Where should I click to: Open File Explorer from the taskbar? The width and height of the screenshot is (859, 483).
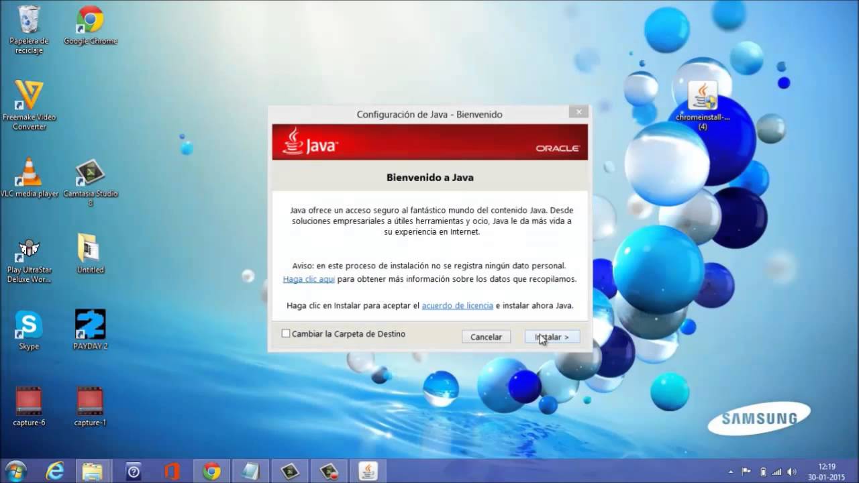(x=93, y=471)
